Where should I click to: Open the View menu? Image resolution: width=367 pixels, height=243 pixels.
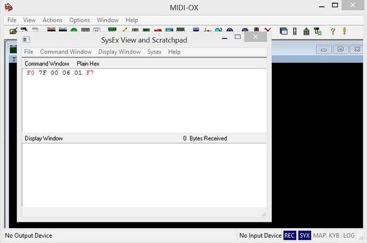click(29, 20)
